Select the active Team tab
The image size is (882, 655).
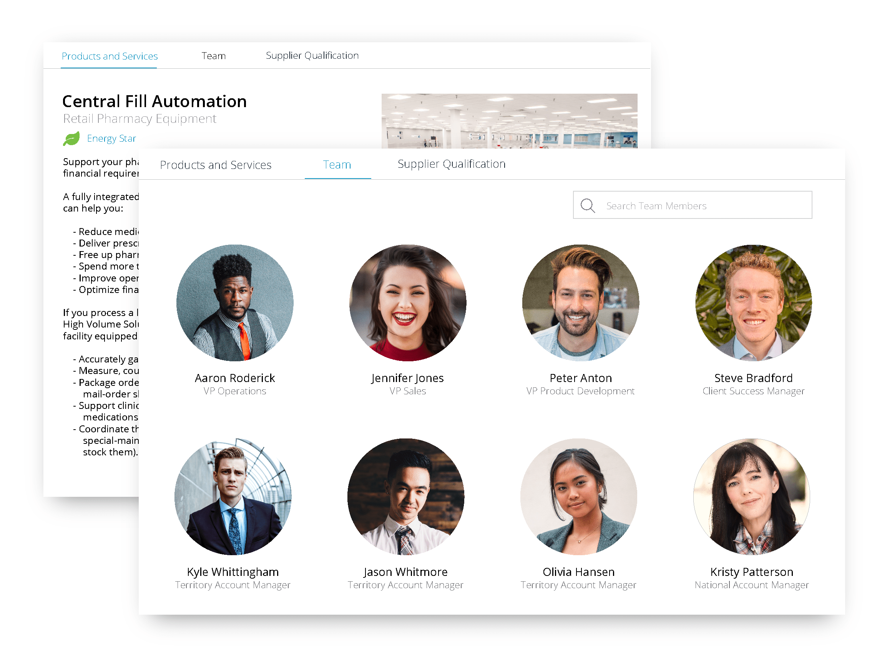(x=337, y=165)
